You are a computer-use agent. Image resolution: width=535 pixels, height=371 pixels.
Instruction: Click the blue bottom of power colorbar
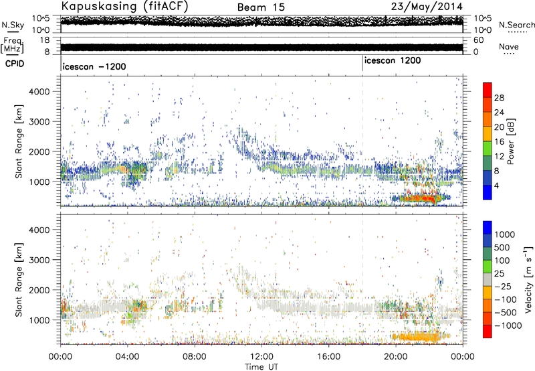coord(488,192)
